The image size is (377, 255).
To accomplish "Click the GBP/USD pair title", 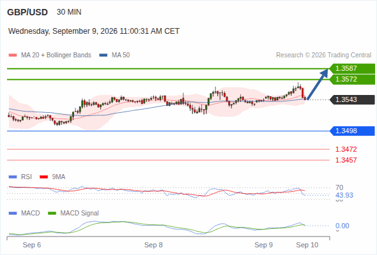I will (x=27, y=12).
